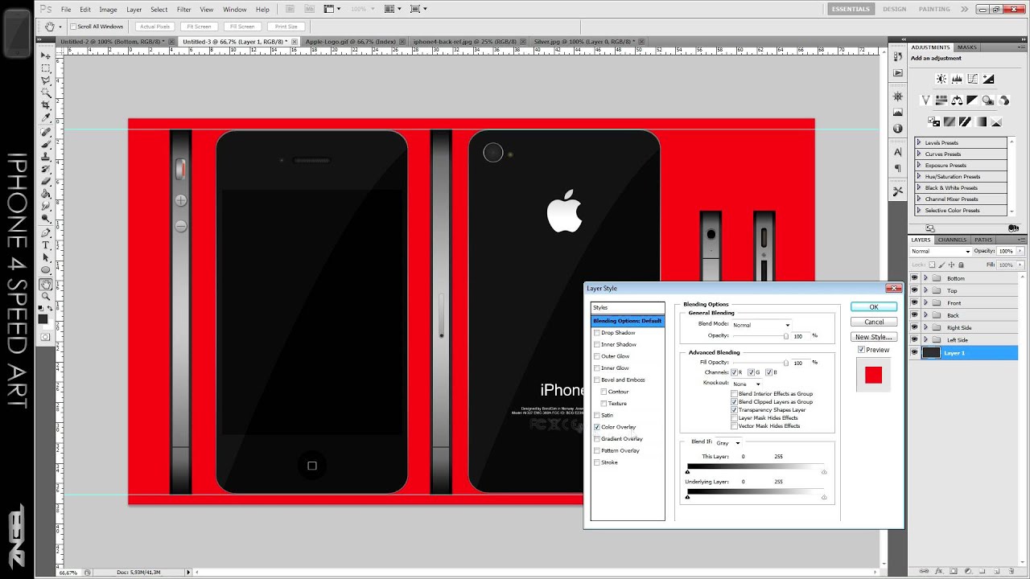
Task: Enable the Drop Shadow style
Action: pos(596,333)
